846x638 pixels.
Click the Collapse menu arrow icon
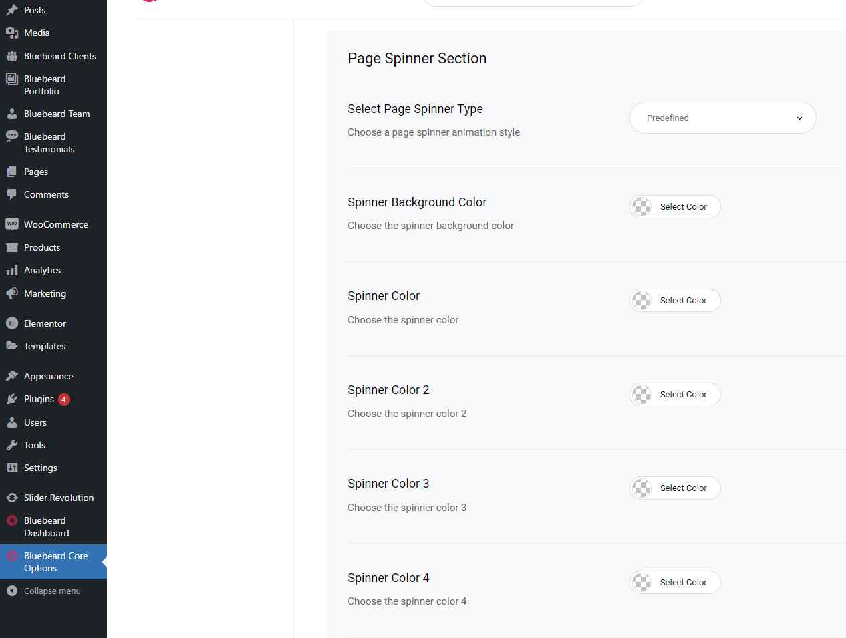pyautogui.click(x=12, y=591)
